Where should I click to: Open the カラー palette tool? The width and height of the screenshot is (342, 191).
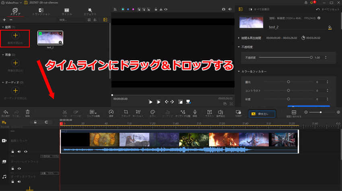(x=152, y=113)
